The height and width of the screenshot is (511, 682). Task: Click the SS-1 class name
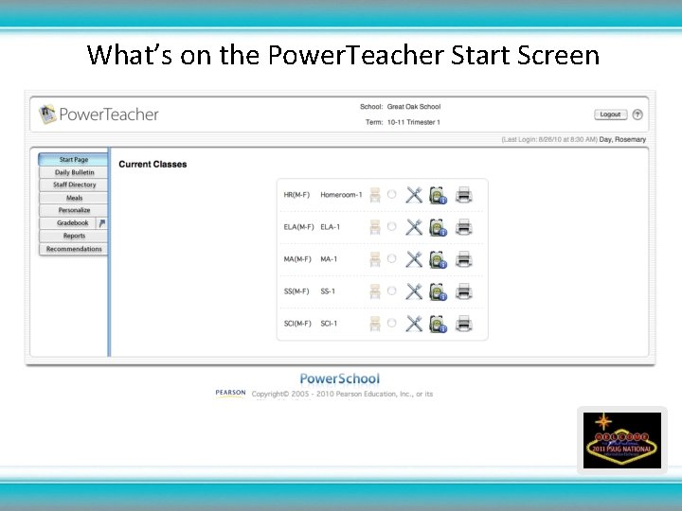point(328,291)
